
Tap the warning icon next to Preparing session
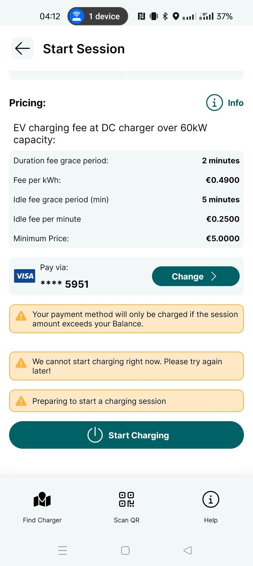(21, 401)
